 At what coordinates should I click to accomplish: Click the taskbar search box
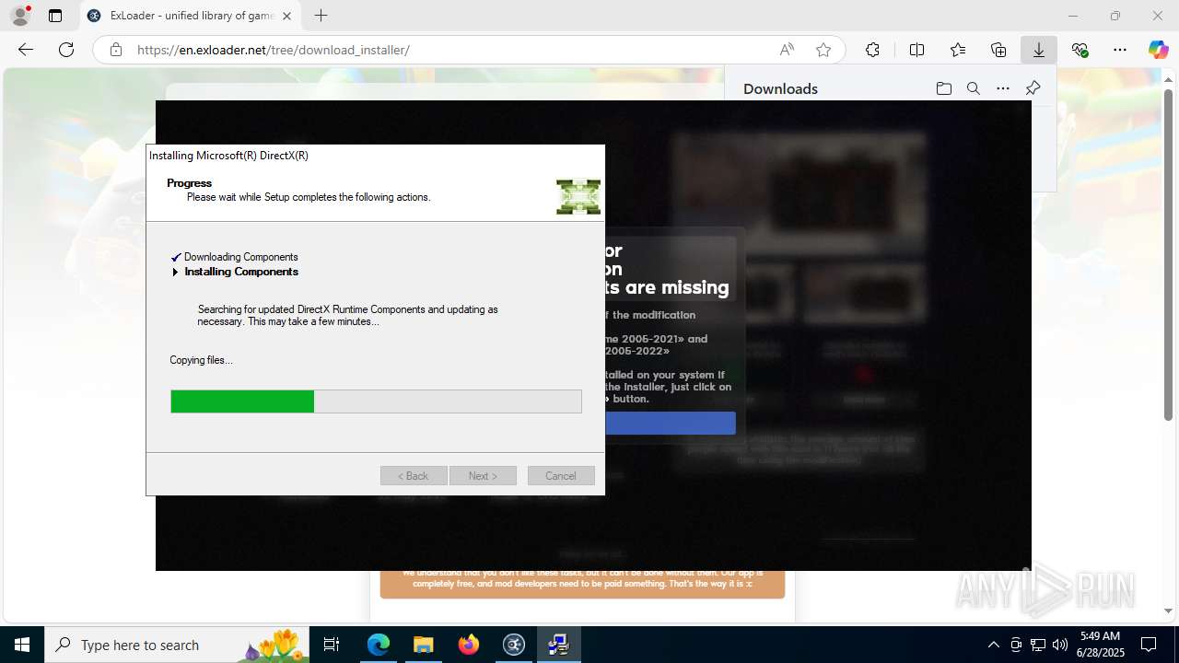(x=177, y=645)
